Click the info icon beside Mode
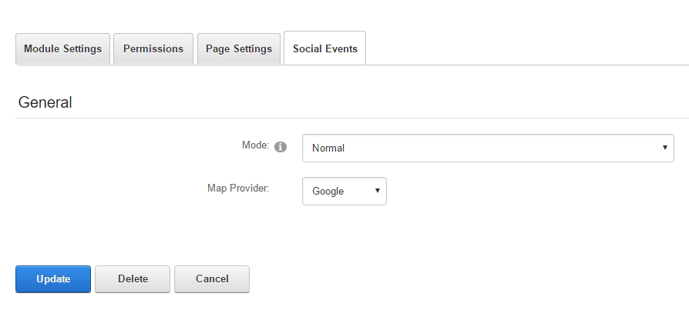The image size is (689, 317). [x=281, y=147]
